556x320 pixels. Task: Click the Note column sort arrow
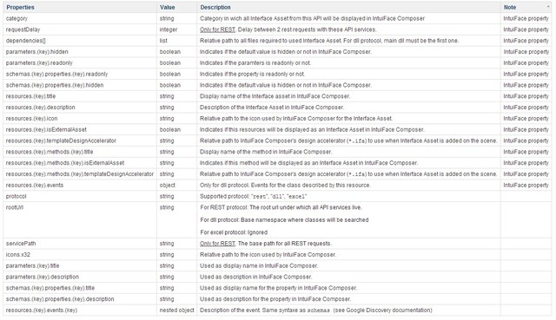[x=548, y=7]
